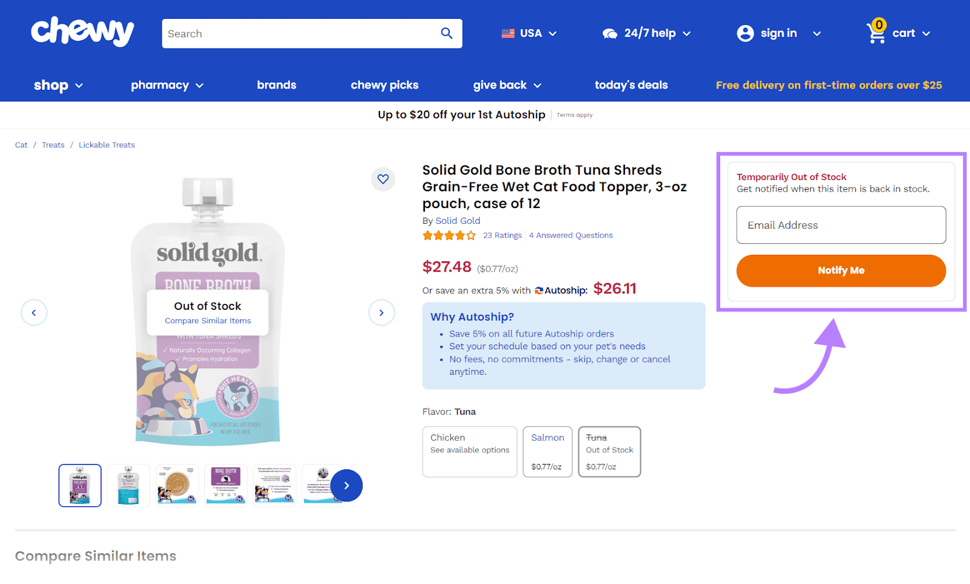Select the second product thumbnail
Screen dimensions: 970x584
click(x=129, y=485)
